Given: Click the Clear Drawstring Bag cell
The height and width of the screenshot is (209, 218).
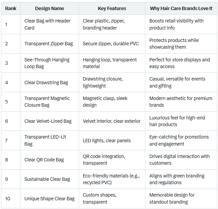Looking at the screenshot, I should [x=46, y=83].
